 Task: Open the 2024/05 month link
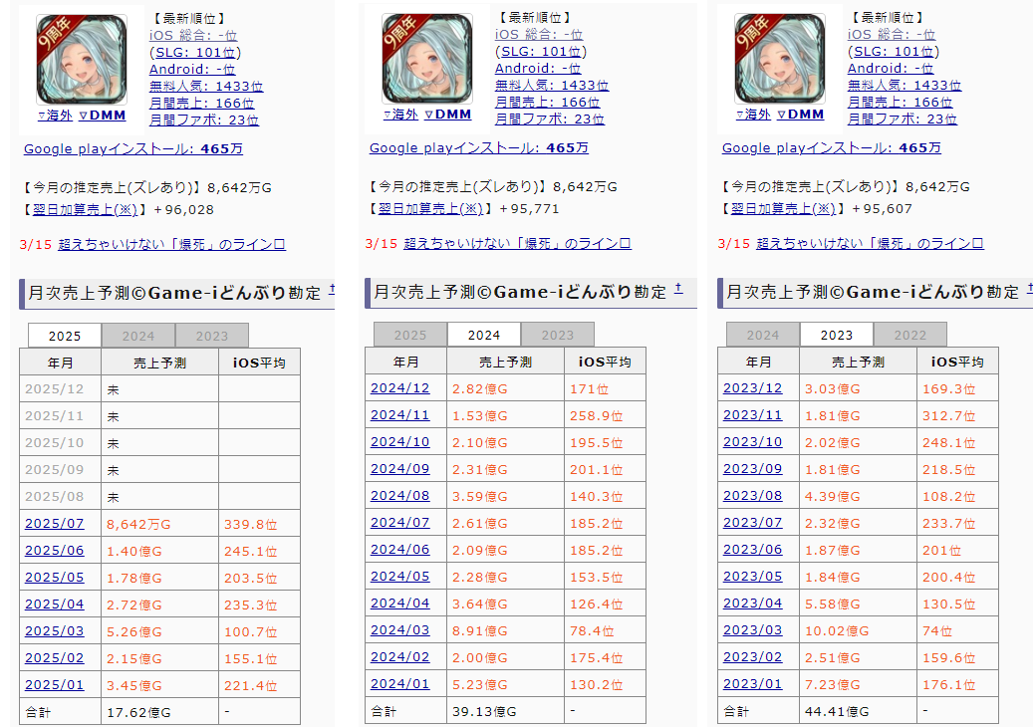(x=399, y=577)
